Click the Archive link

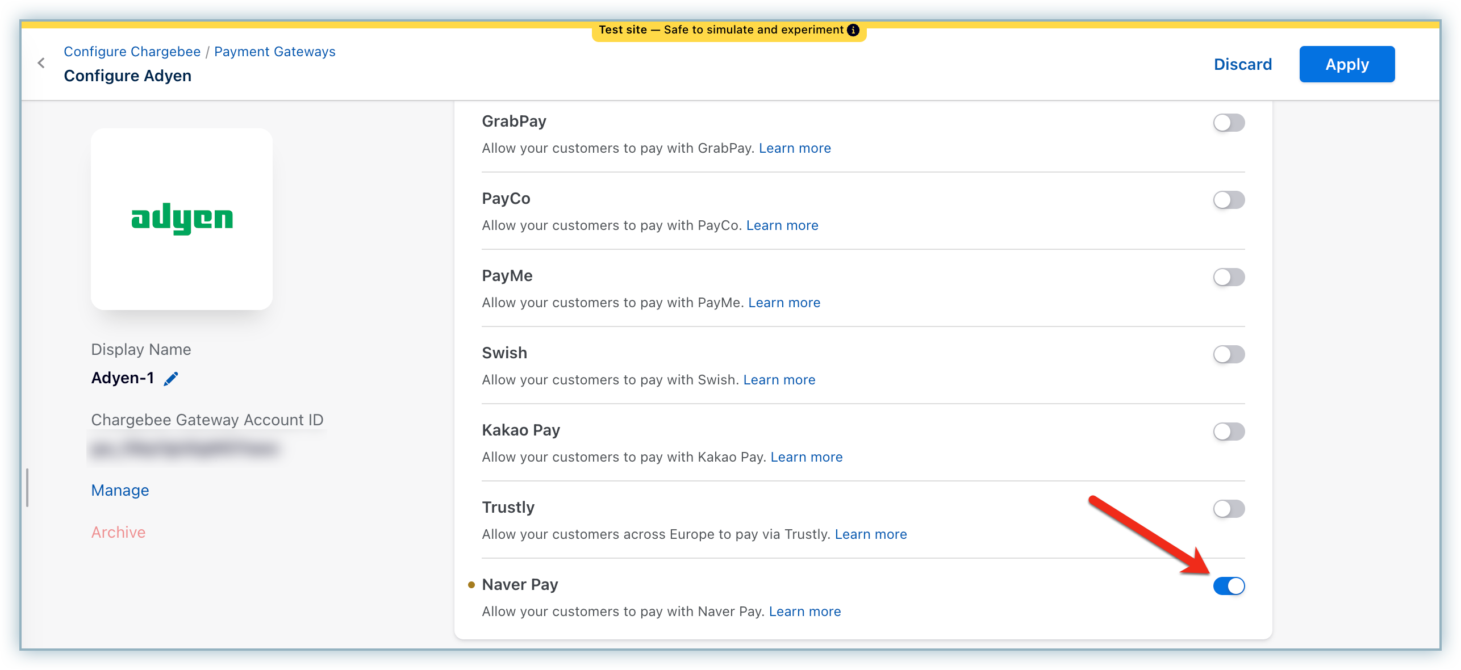[x=119, y=532]
